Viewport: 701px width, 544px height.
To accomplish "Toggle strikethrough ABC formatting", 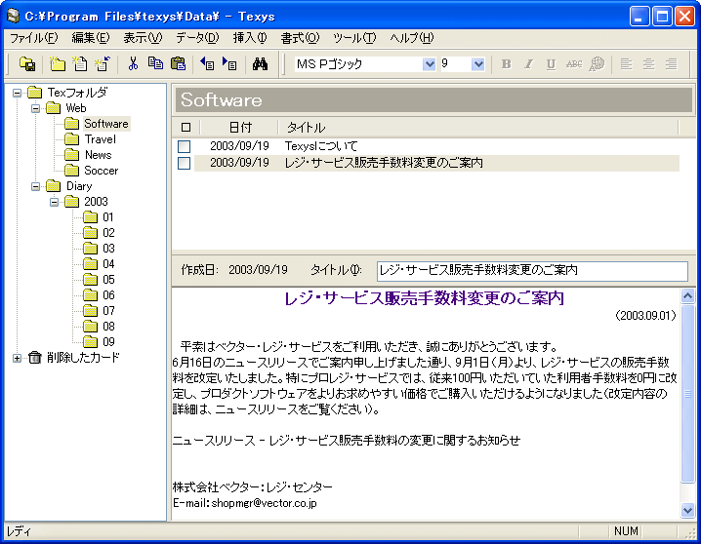I will [573, 64].
